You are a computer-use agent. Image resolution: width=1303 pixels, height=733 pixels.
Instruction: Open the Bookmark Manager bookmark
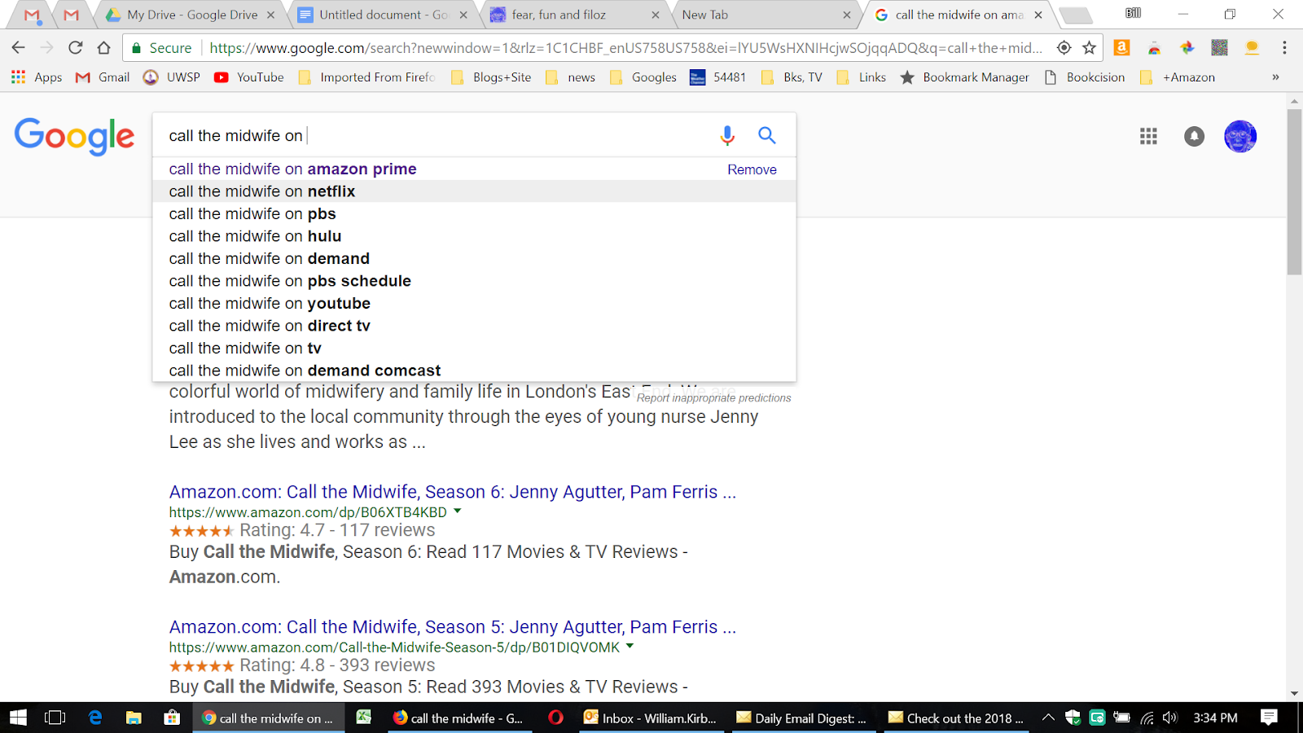pos(964,77)
